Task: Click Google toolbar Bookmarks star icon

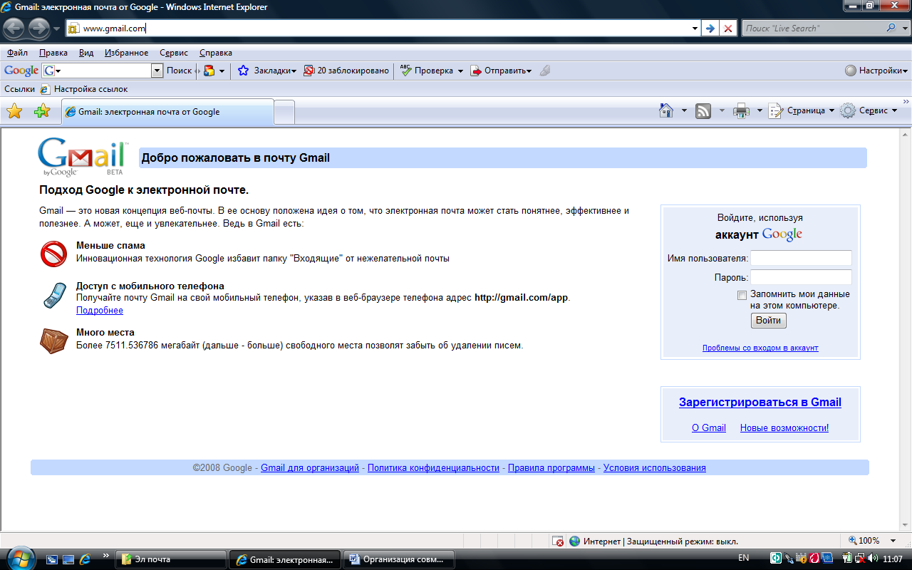Action: (x=243, y=71)
